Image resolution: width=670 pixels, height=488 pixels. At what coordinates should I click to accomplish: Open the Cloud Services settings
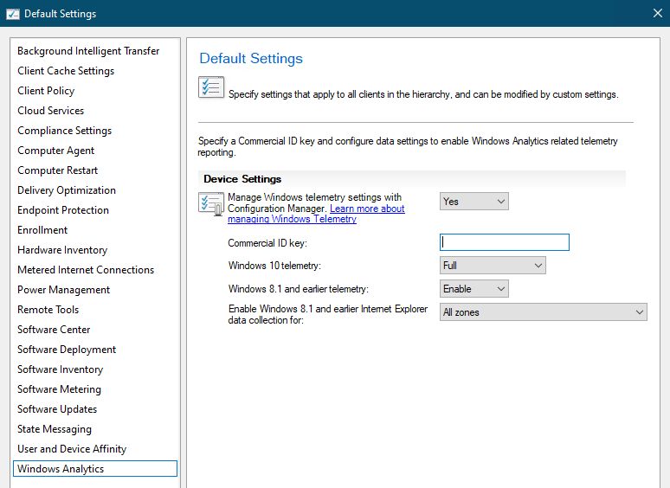tap(51, 111)
